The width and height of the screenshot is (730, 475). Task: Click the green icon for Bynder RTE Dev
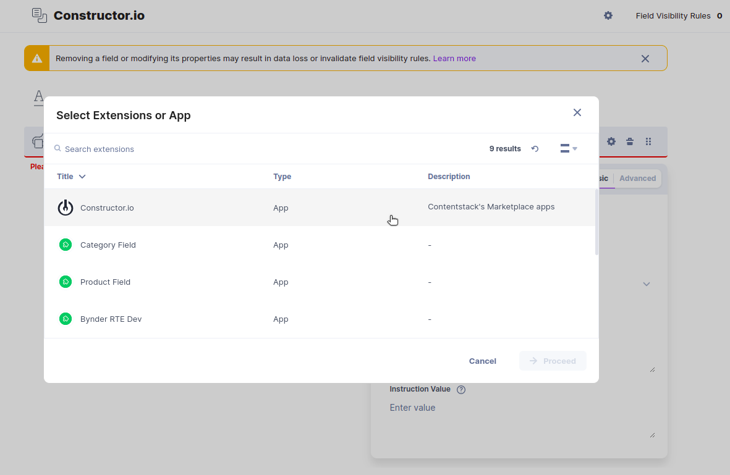tap(66, 319)
